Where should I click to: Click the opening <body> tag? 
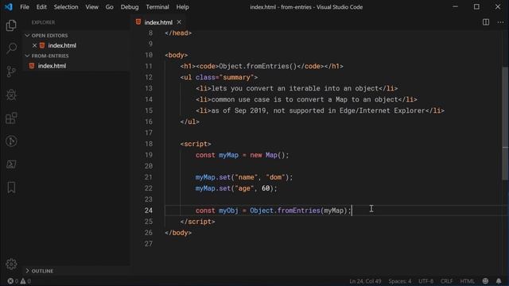pyautogui.click(x=177, y=55)
